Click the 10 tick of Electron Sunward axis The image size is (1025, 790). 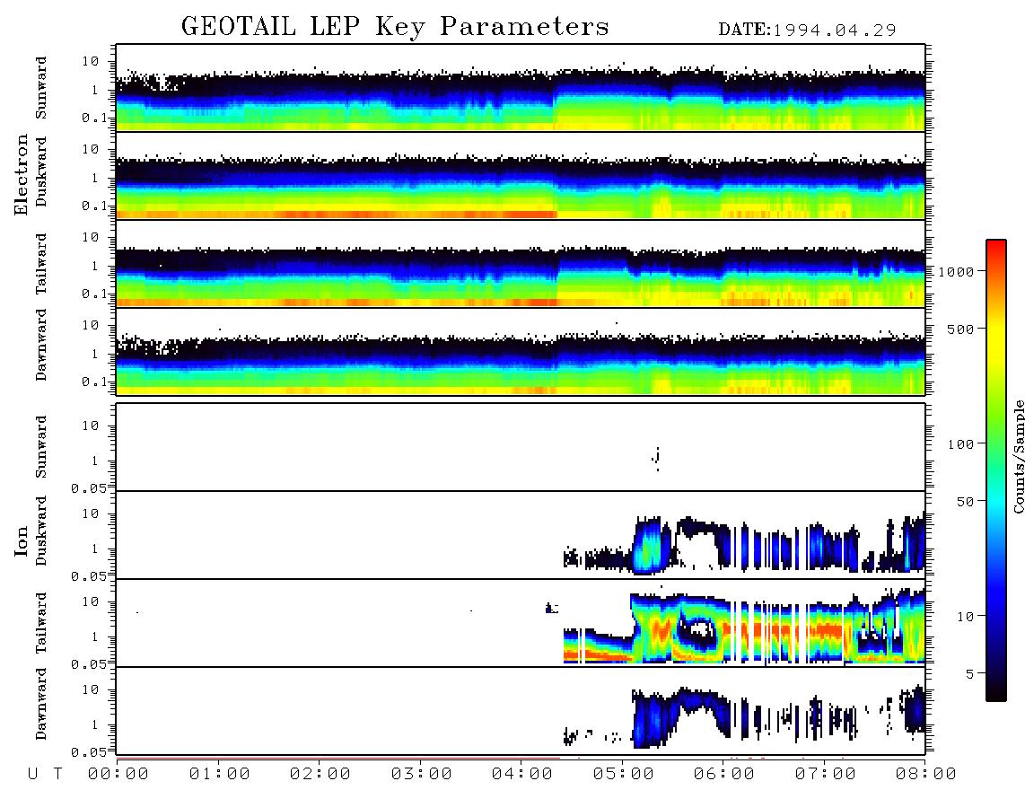coord(91,61)
